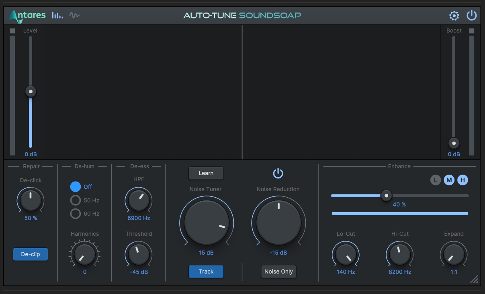The width and height of the screenshot is (485, 294).
Task: Click the blue band bar under Enhance slider
Action: (400, 214)
